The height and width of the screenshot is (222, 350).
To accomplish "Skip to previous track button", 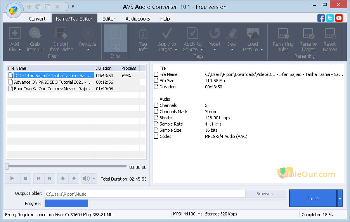I will point(39,178).
